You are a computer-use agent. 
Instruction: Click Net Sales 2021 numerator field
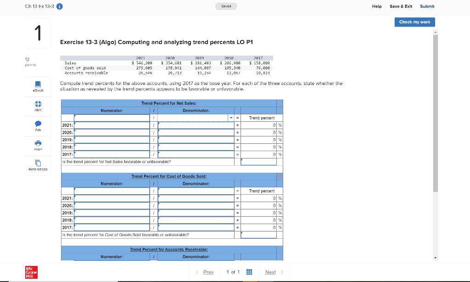[112, 125]
